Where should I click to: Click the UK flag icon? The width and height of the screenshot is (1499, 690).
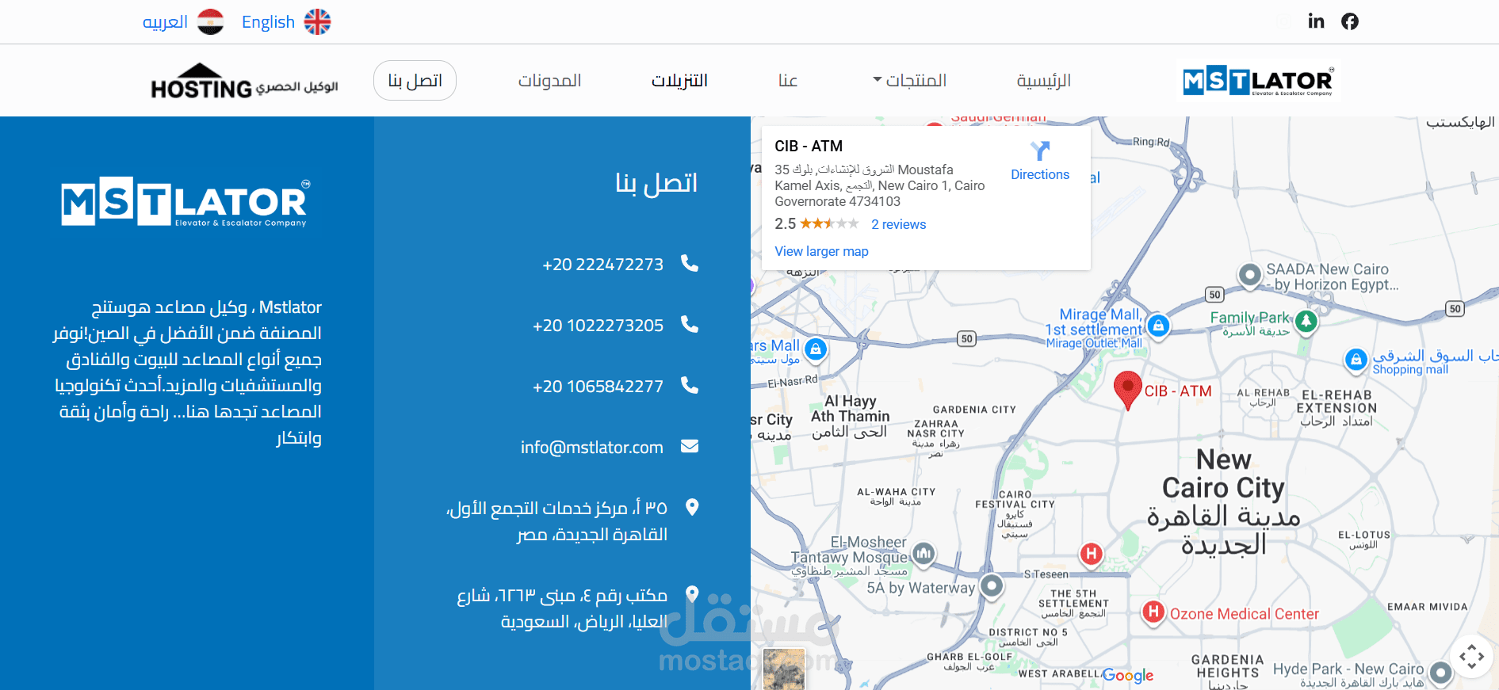[x=317, y=22]
